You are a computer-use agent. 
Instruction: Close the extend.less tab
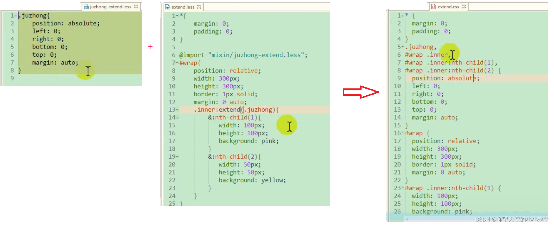click(199, 7)
